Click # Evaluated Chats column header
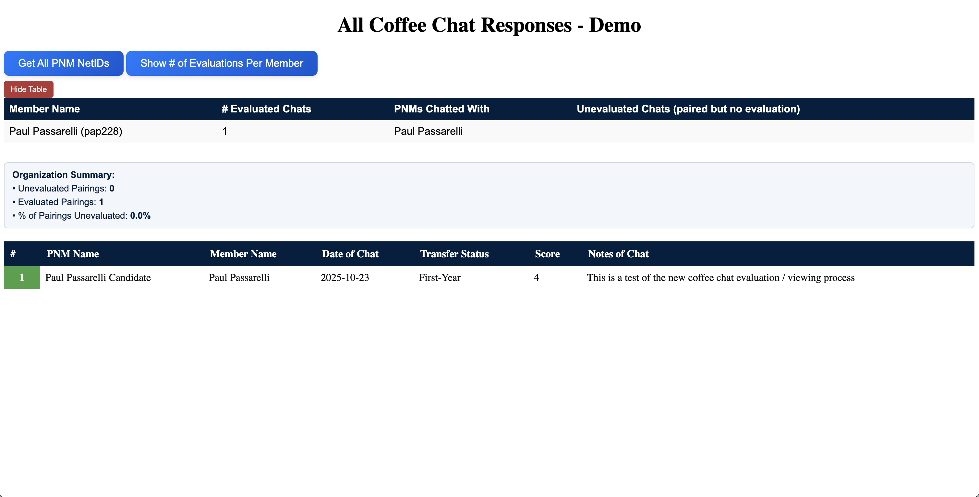The image size is (979, 497). coord(266,109)
